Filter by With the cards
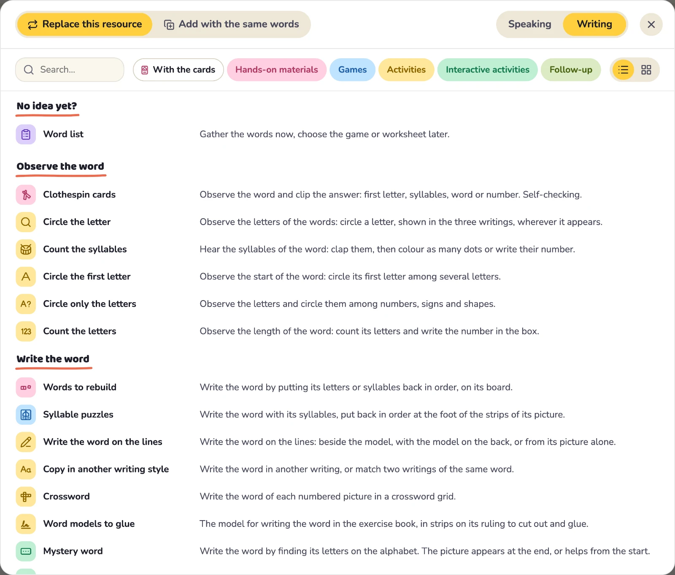 178,70
